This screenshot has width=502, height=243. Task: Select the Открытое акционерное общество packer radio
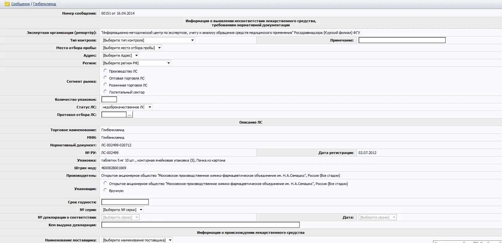[105, 183]
